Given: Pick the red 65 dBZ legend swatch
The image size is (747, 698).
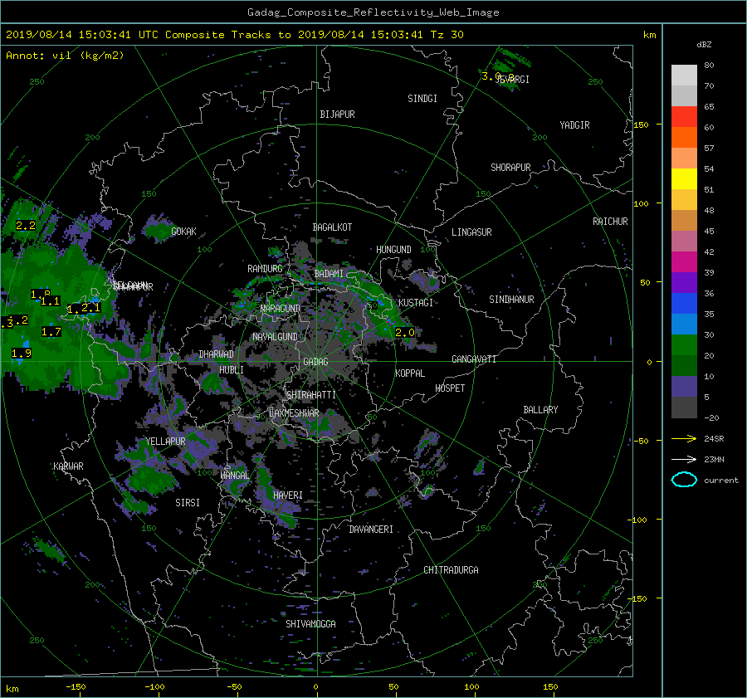Looking at the screenshot, I should click(x=684, y=116).
